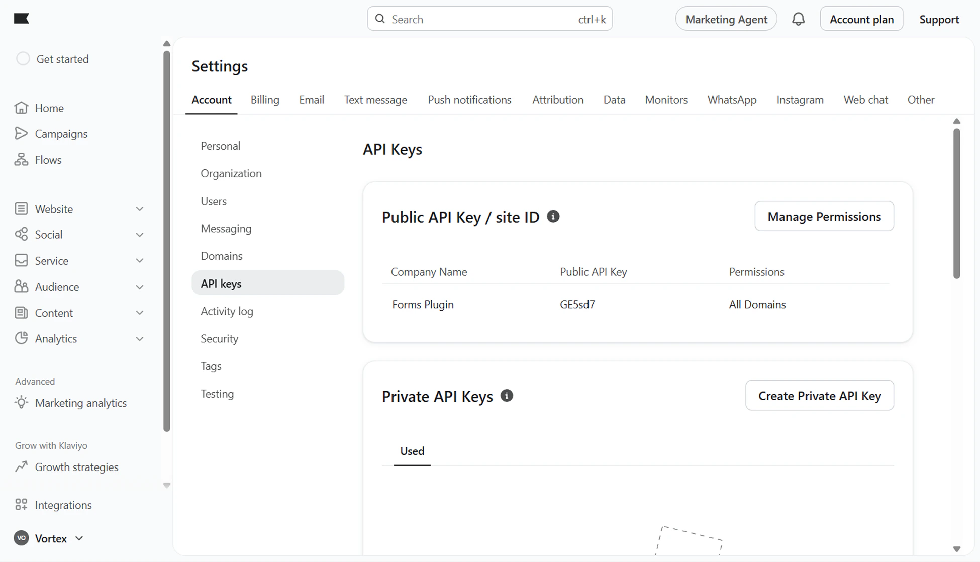Open the Data settings tab
980x562 pixels.
click(x=614, y=100)
